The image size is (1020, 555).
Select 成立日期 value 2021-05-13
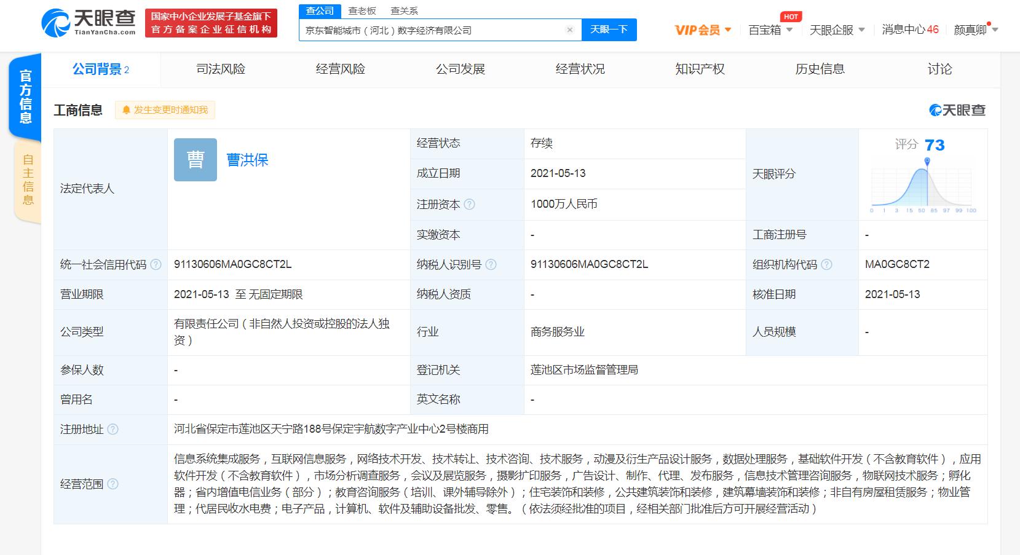(558, 173)
